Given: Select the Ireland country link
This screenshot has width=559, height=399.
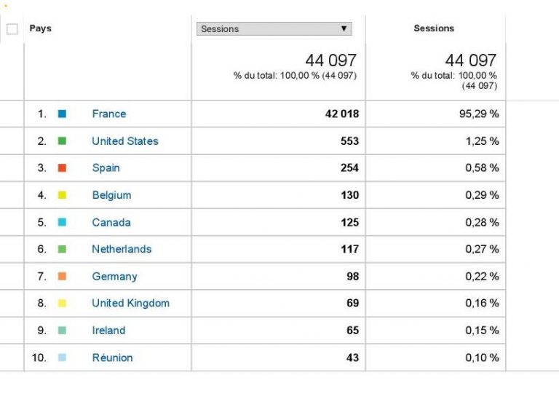Looking at the screenshot, I should point(108,331).
